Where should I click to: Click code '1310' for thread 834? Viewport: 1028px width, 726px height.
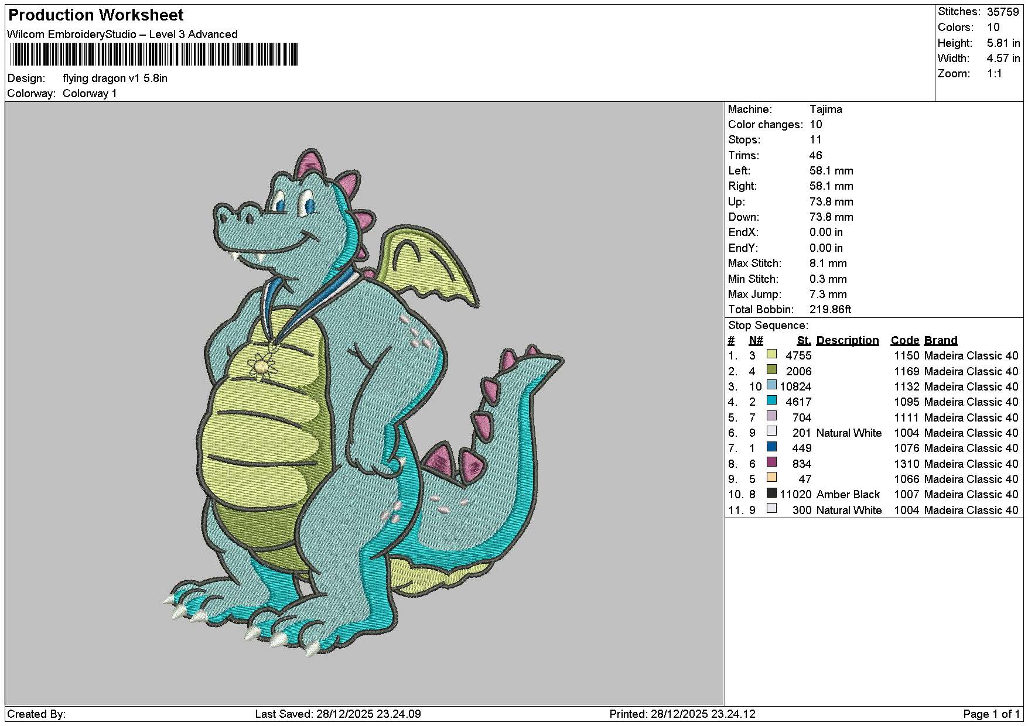[x=906, y=464]
